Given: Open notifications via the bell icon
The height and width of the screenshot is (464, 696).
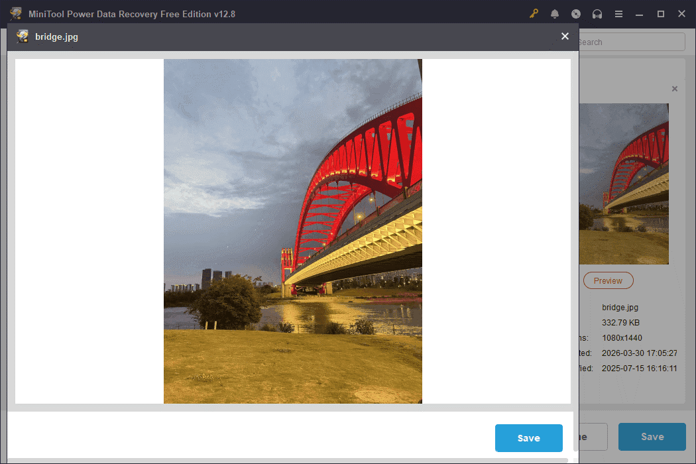Looking at the screenshot, I should 555,13.
